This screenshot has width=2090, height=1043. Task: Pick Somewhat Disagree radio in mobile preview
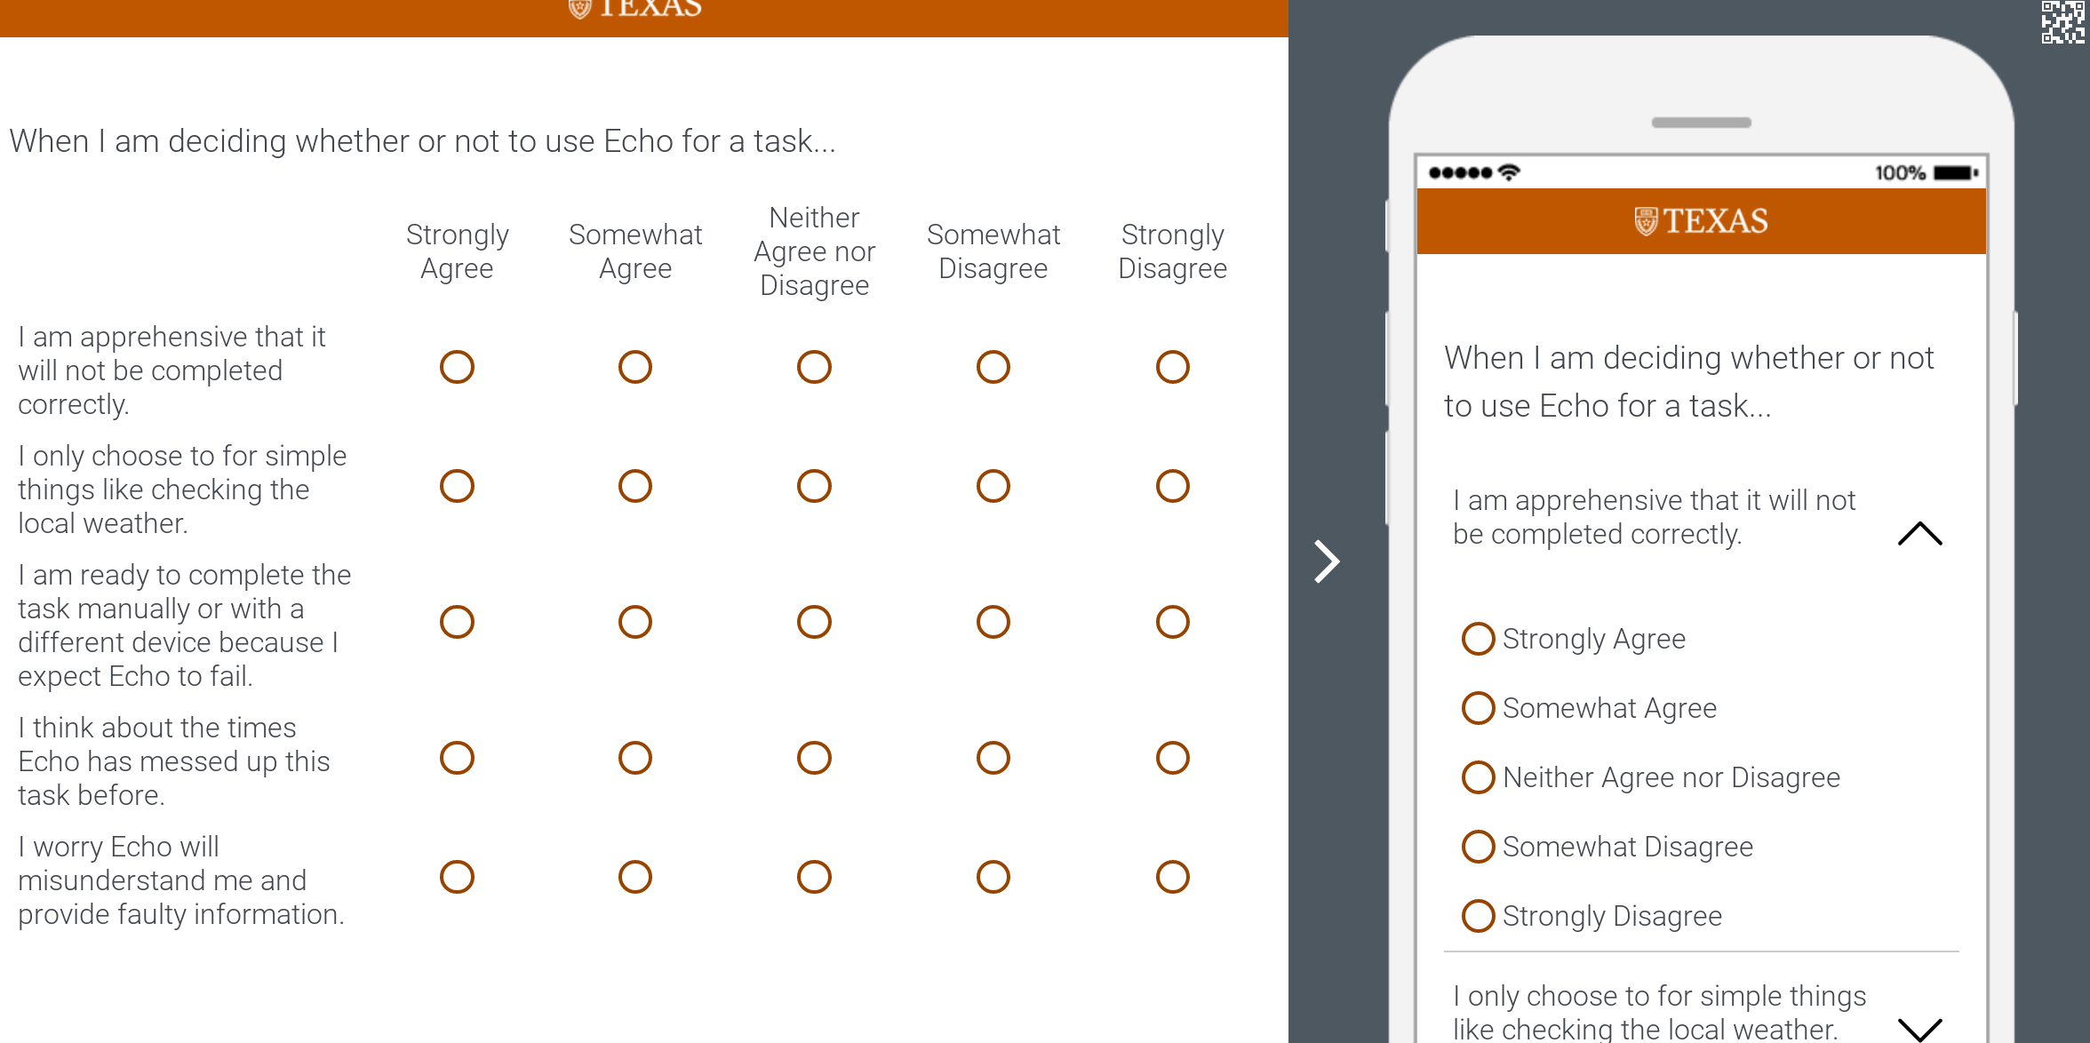[x=1479, y=847]
